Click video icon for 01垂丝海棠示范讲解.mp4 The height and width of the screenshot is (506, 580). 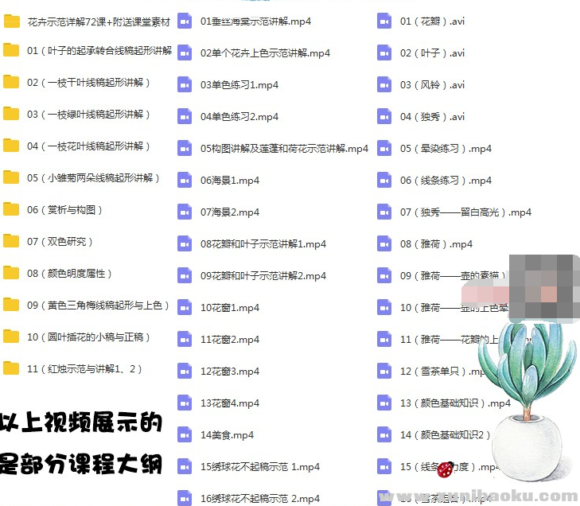pos(185,21)
